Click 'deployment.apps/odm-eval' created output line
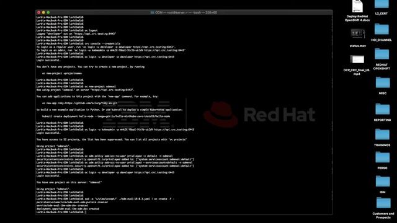 (x=68, y=209)
